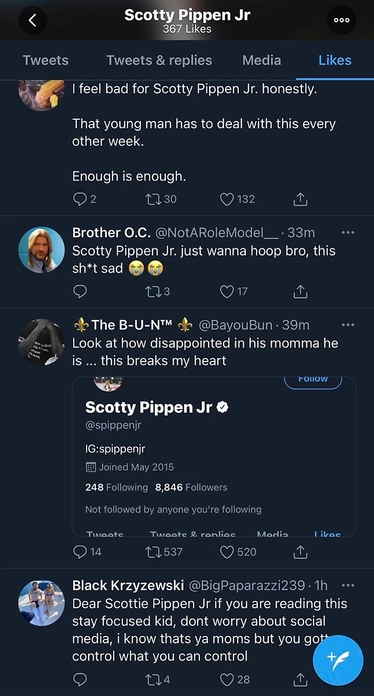This screenshot has width=374, height=696.
Task: Reply to the BayouBun tweet
Action: (x=80, y=552)
